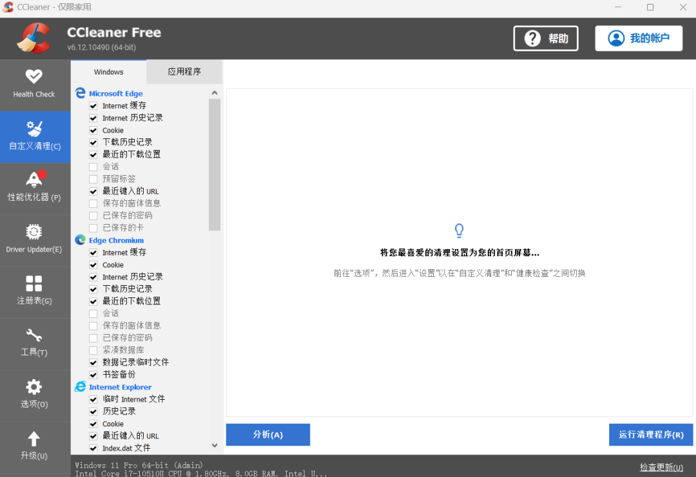Check Edge Chromium 紧凑数据库 checkbox

[x=93, y=350]
